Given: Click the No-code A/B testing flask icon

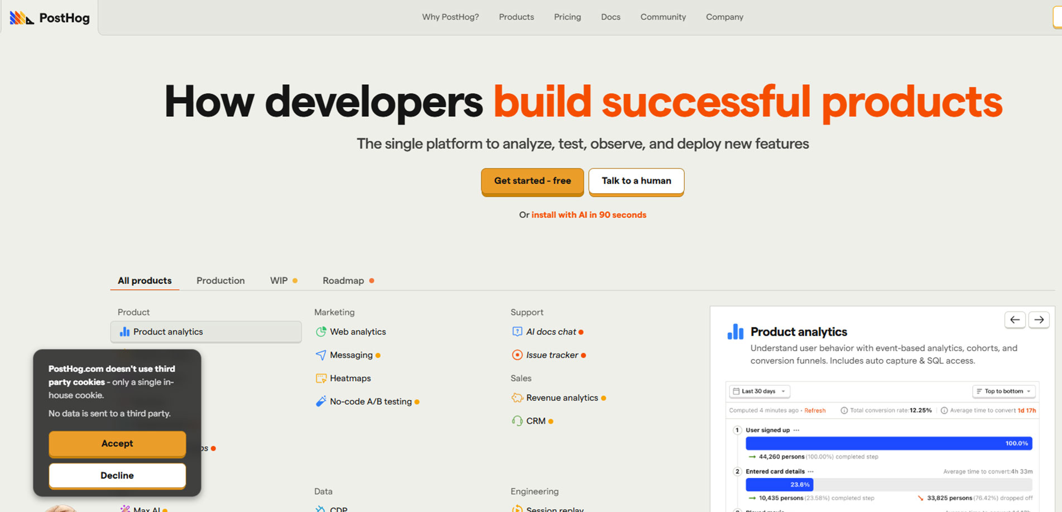Looking at the screenshot, I should click(x=321, y=401).
